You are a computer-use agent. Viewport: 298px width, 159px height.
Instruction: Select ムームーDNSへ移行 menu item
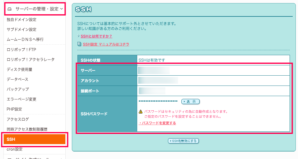(x=25, y=39)
